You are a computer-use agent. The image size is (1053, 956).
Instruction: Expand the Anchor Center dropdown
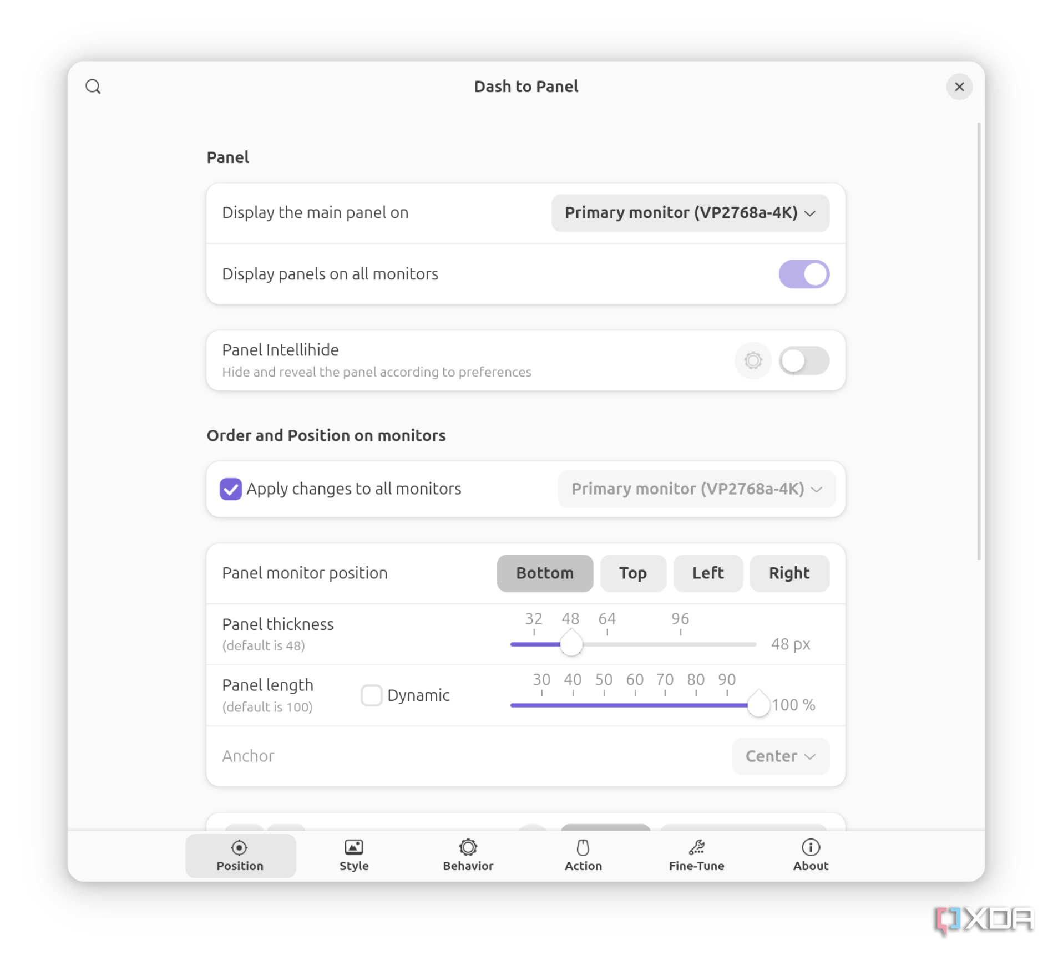click(x=780, y=756)
